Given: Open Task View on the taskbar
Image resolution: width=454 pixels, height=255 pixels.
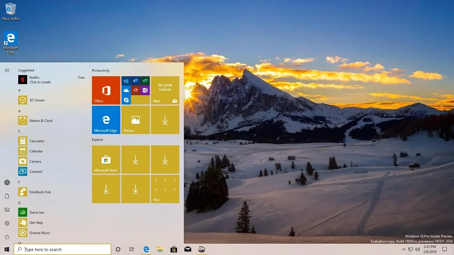Looking at the screenshot, I should (x=132, y=249).
